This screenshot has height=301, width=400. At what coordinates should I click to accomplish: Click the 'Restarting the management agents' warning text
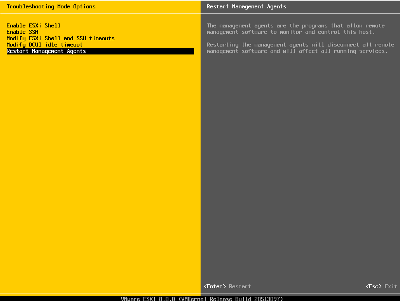(300, 48)
